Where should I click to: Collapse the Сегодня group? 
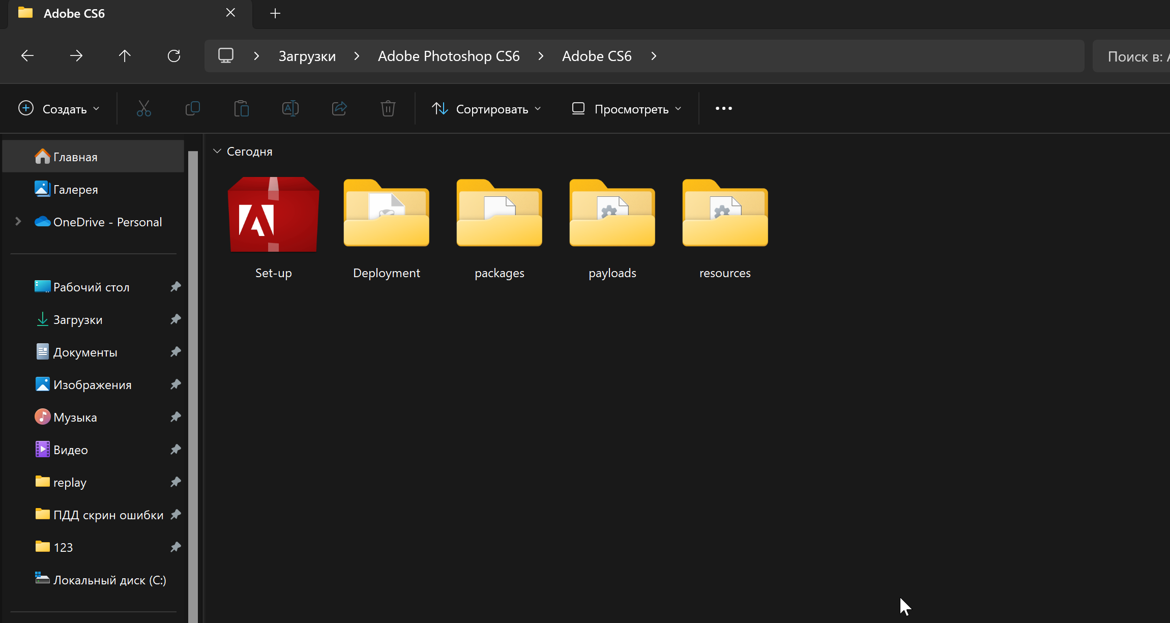217,151
